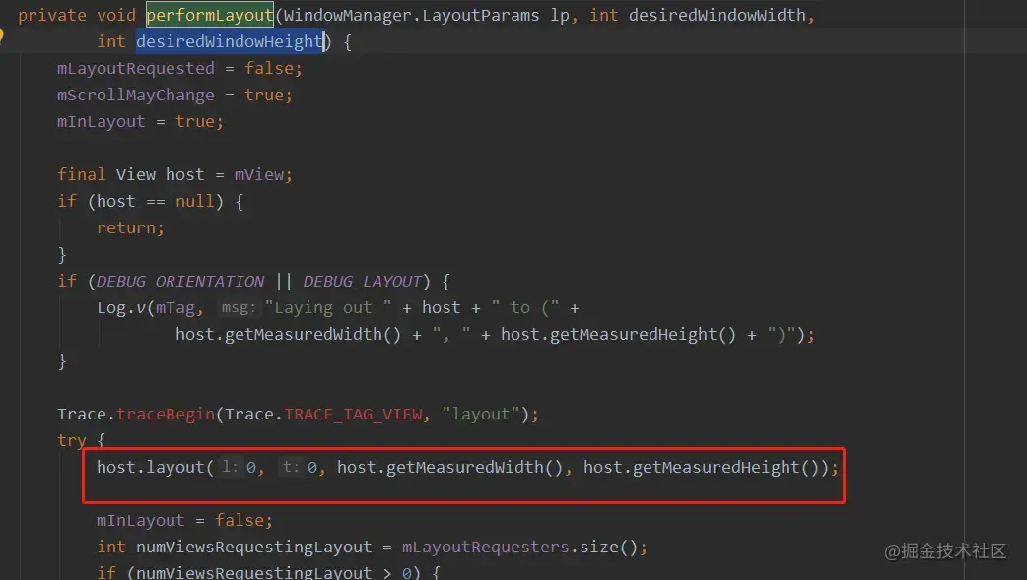Click mView in the host declaration

point(259,174)
